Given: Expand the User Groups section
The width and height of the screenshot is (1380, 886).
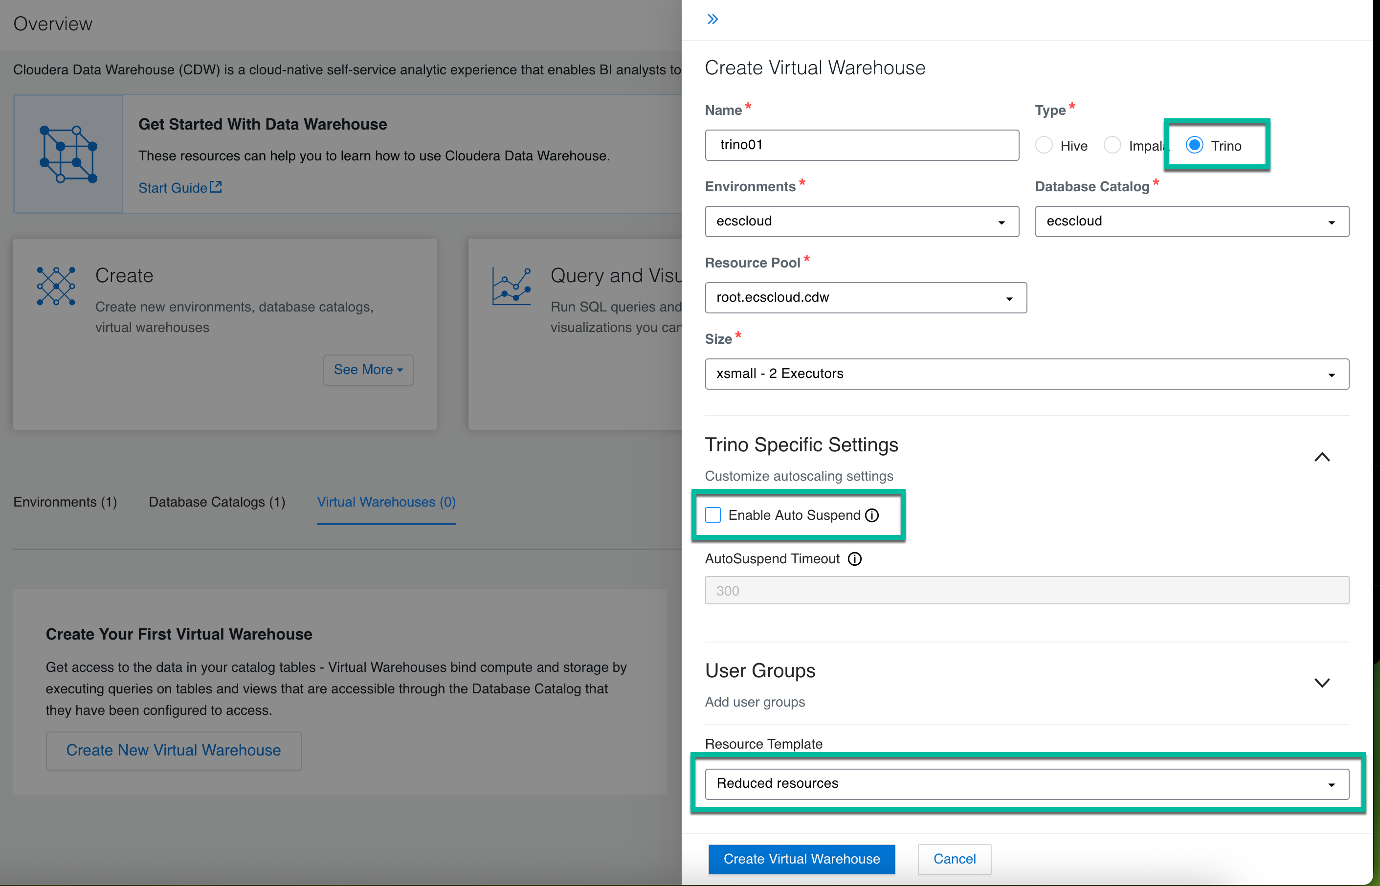Looking at the screenshot, I should pyautogui.click(x=1321, y=683).
